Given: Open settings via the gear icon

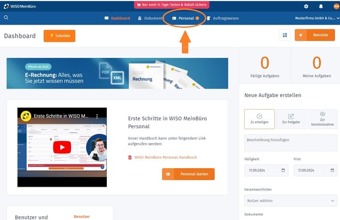Looking at the screenshot, I should 306,6.
